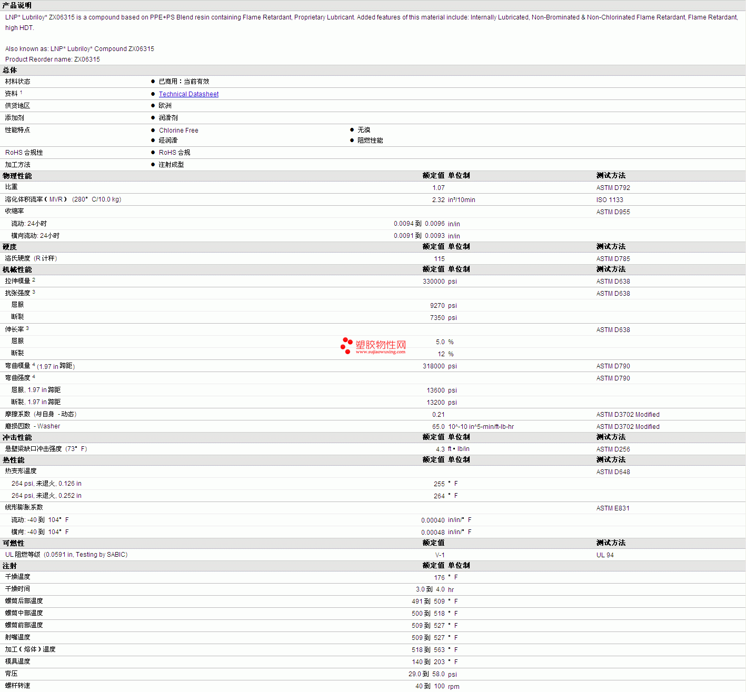The image size is (746, 692).
Task: Click the 可燃性 section header
Action: click(13, 543)
